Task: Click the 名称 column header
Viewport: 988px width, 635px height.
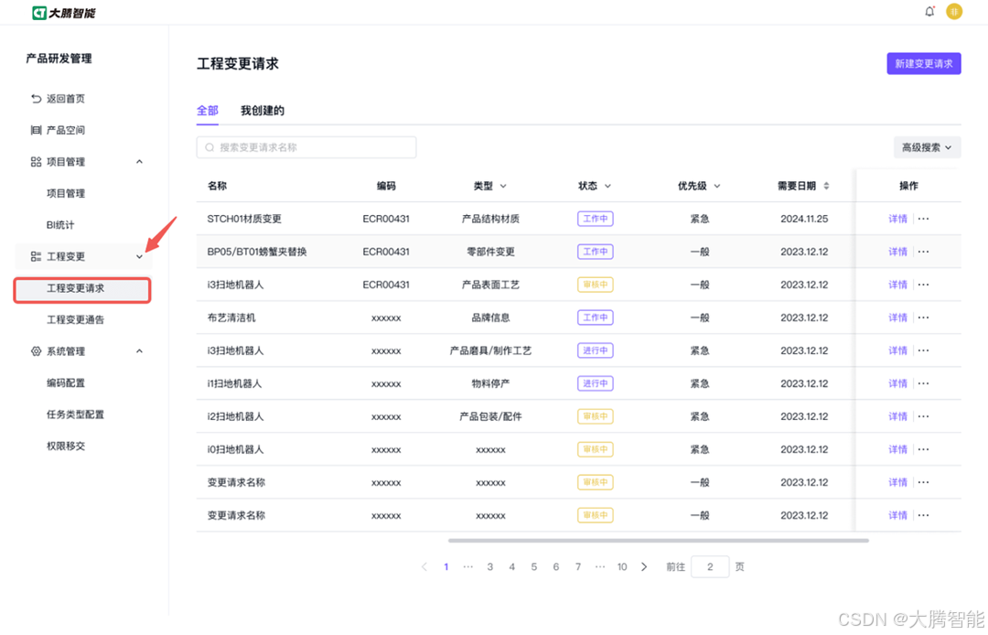Action: click(217, 186)
